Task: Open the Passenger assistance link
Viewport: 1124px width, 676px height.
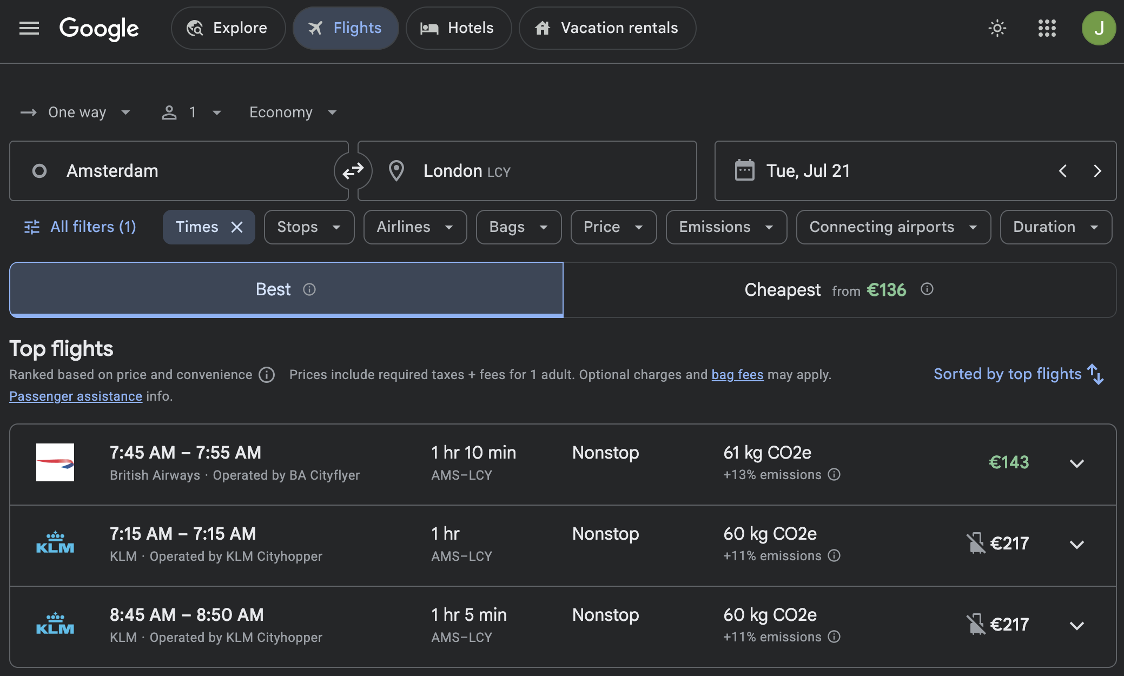Action: 76,396
